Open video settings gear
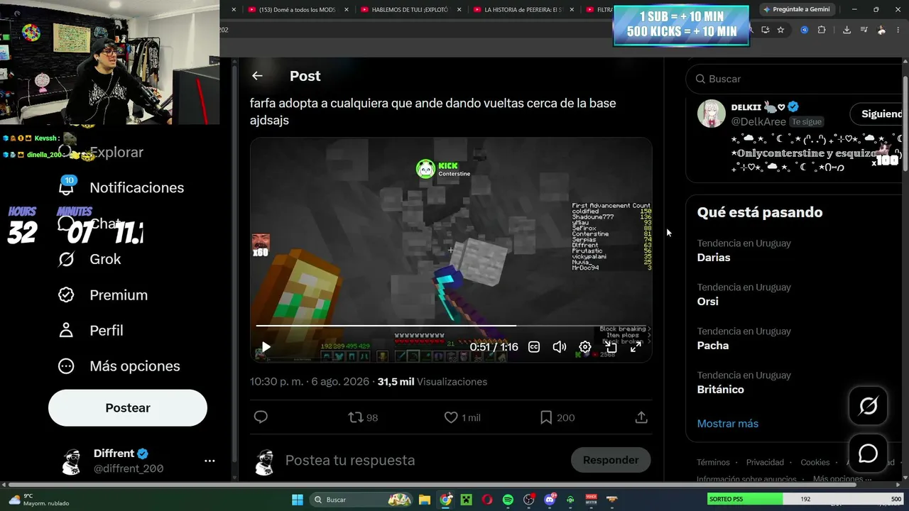The height and width of the screenshot is (511, 909). pyautogui.click(x=585, y=347)
